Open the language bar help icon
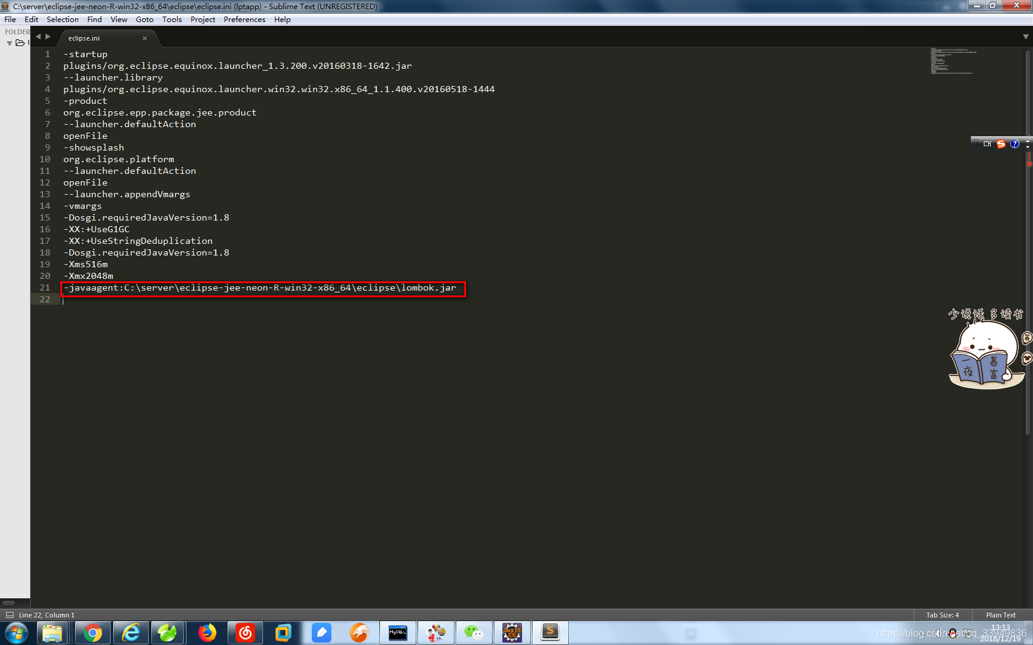 [1015, 144]
